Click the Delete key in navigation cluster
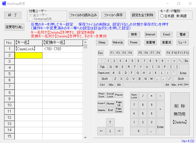 coord(101,110)
